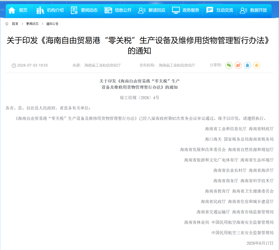The image size is (279, 250).
Task: Click 海南省民政厅 signatory
Action: pos(213,202)
